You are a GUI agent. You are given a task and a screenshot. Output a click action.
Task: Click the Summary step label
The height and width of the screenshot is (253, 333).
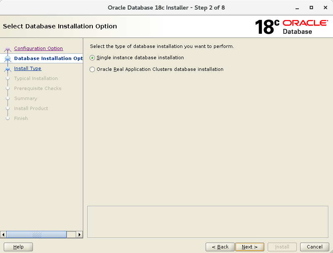tap(25, 98)
